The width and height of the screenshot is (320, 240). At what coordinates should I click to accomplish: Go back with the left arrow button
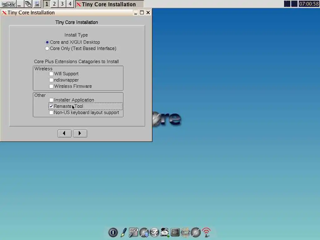tap(64, 133)
